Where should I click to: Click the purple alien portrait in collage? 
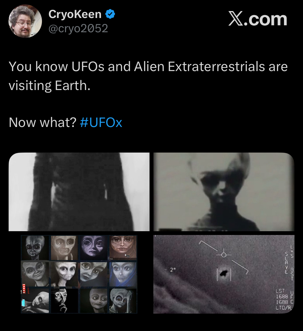pyautogui.click(x=94, y=248)
